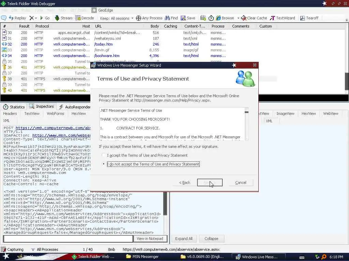Click the image icon of session 33
The image size is (349, 261).
[4, 50]
